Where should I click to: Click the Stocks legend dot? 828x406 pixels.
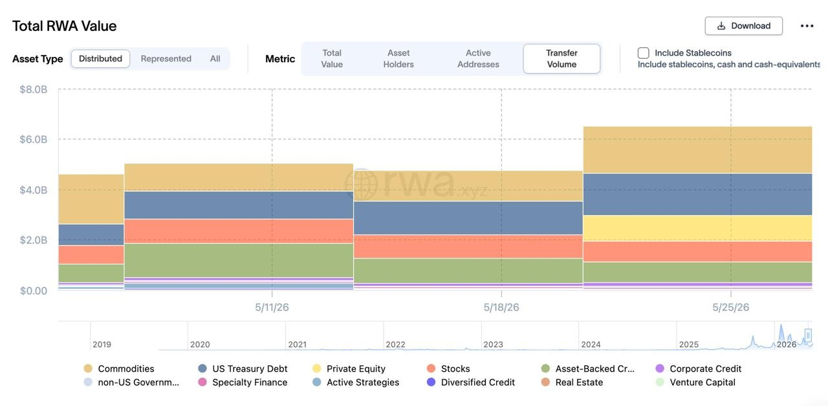[x=431, y=369]
